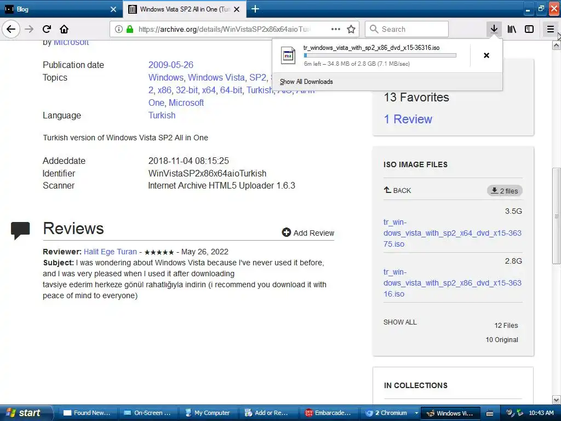Screen dimensions: 561x421
Task: Bookmark this page with the star
Action: pyautogui.click(x=351, y=29)
